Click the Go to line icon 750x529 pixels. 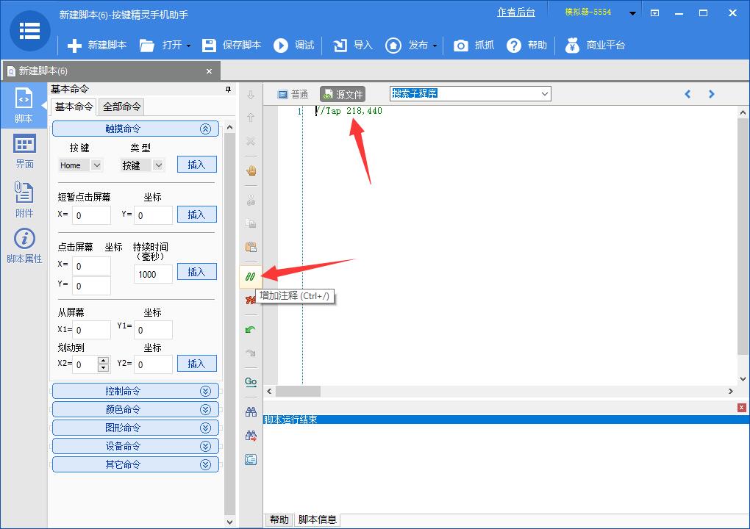click(x=251, y=382)
